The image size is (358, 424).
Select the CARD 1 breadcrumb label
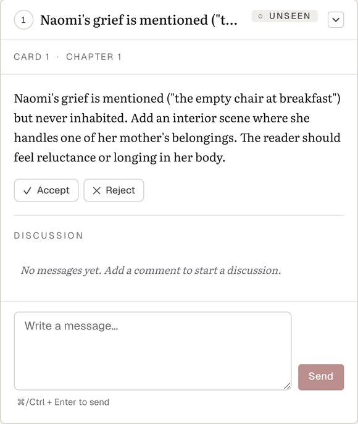pos(31,57)
